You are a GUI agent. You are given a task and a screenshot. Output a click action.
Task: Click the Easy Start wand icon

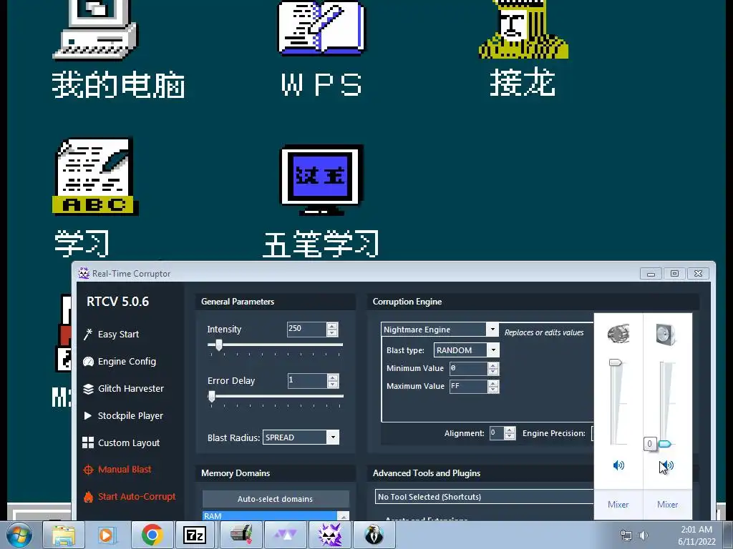pyautogui.click(x=88, y=335)
